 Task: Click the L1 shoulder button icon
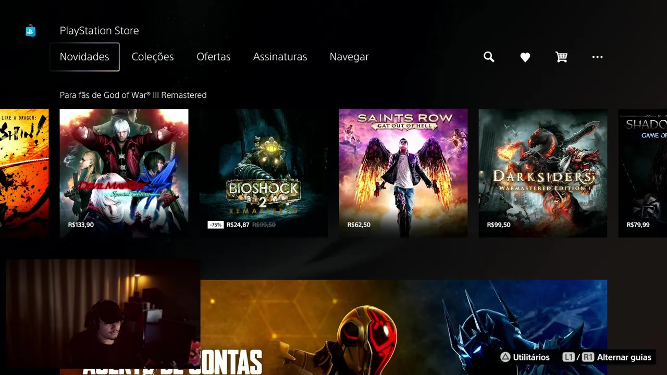[x=568, y=357]
